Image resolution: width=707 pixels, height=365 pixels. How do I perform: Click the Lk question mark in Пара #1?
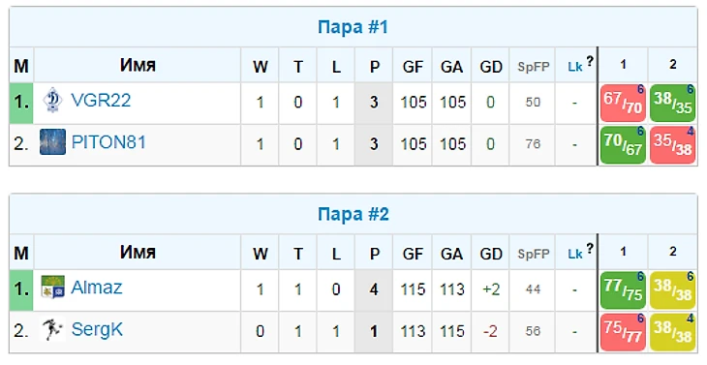[590, 61]
